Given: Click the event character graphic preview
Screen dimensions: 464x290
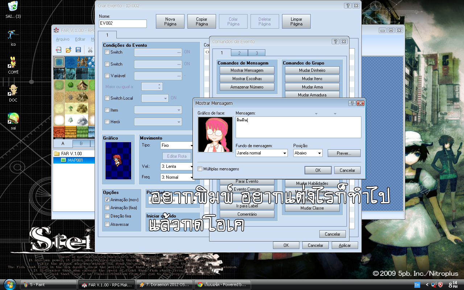Looking at the screenshot, I should 118,160.
